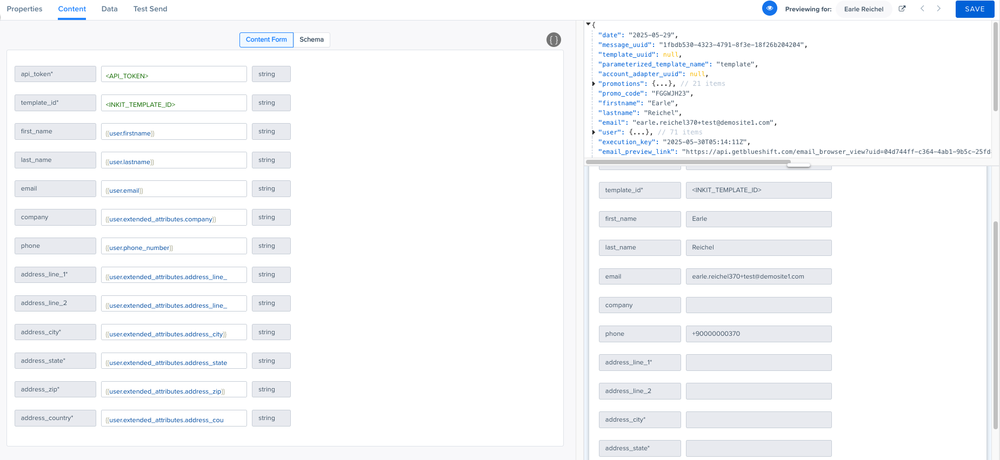Toggle the preview eye icon

tap(769, 9)
